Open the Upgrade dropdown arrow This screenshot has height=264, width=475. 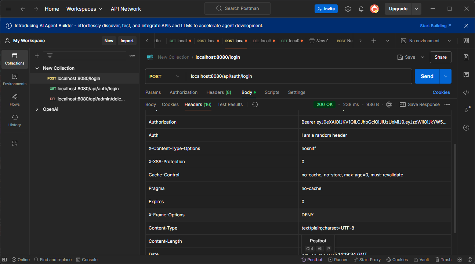tap(416, 9)
